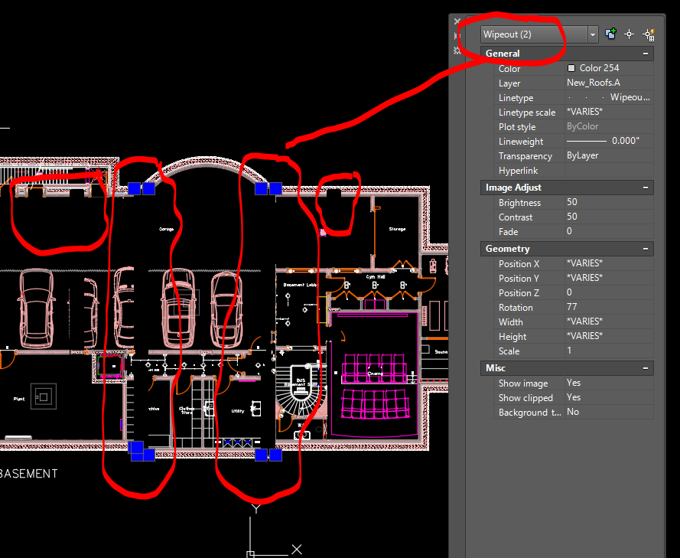Set Show image to No
Screen dimensions: 680x558
pyautogui.click(x=609, y=383)
